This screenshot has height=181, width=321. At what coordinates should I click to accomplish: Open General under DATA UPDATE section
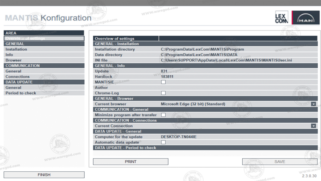44,88
